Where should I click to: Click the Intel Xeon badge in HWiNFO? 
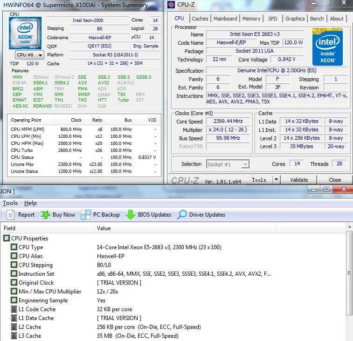pyautogui.click(x=26, y=33)
